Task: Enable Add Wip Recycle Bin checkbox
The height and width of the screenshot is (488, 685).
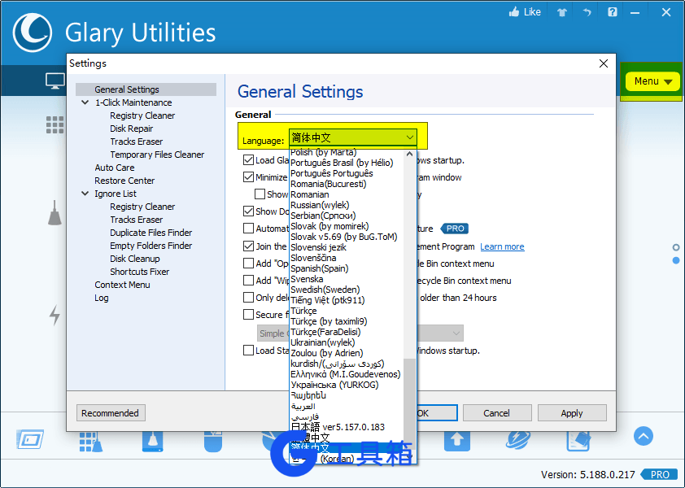Action: [x=249, y=280]
